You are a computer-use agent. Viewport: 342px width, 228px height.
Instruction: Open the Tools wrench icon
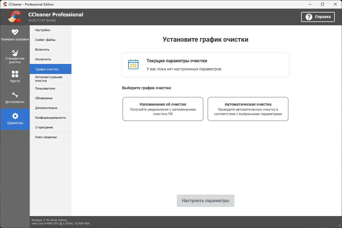15,95
